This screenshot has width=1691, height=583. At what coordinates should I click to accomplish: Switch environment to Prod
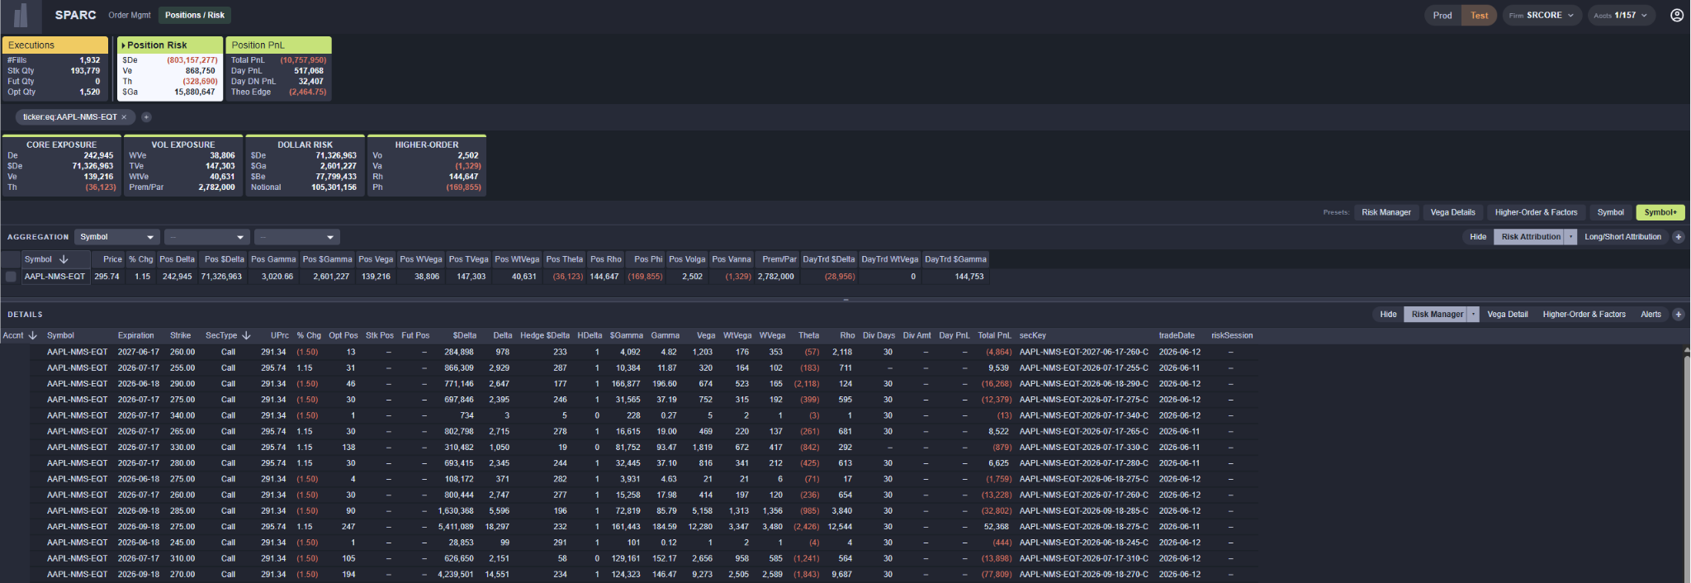tap(1442, 15)
